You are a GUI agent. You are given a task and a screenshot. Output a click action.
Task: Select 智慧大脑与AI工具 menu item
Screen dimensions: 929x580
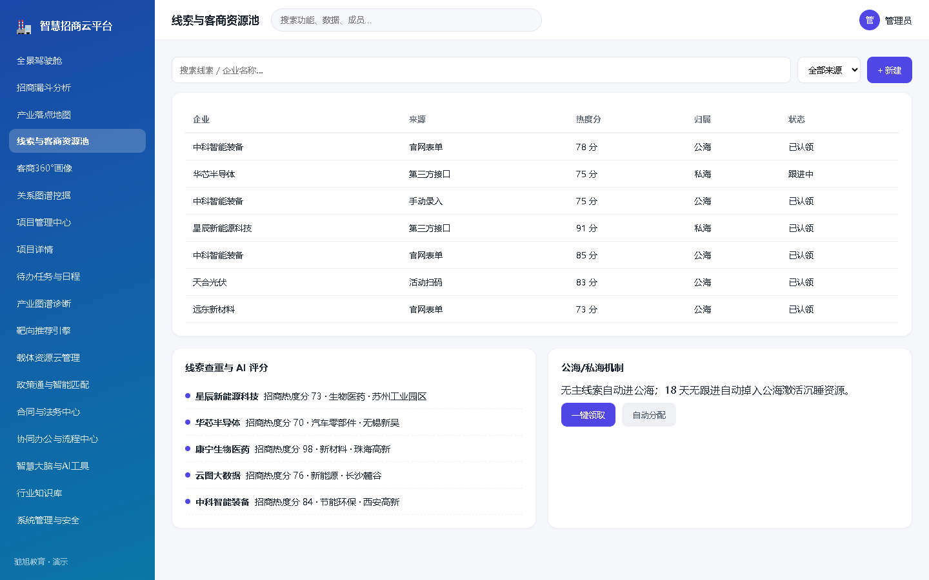pos(77,466)
